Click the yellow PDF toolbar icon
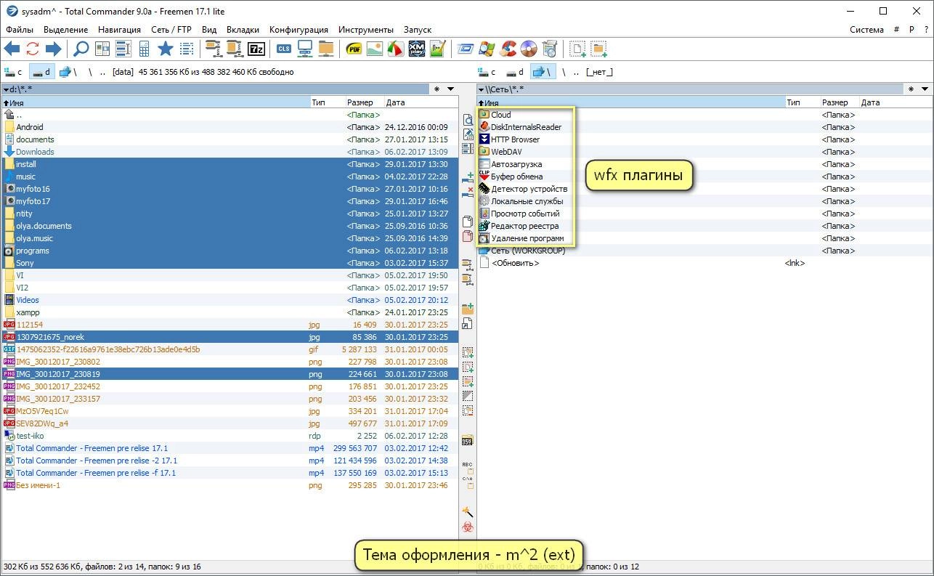Image resolution: width=934 pixels, height=576 pixels. point(354,49)
